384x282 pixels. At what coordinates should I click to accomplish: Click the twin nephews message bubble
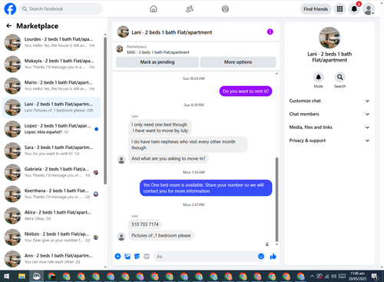click(187, 144)
